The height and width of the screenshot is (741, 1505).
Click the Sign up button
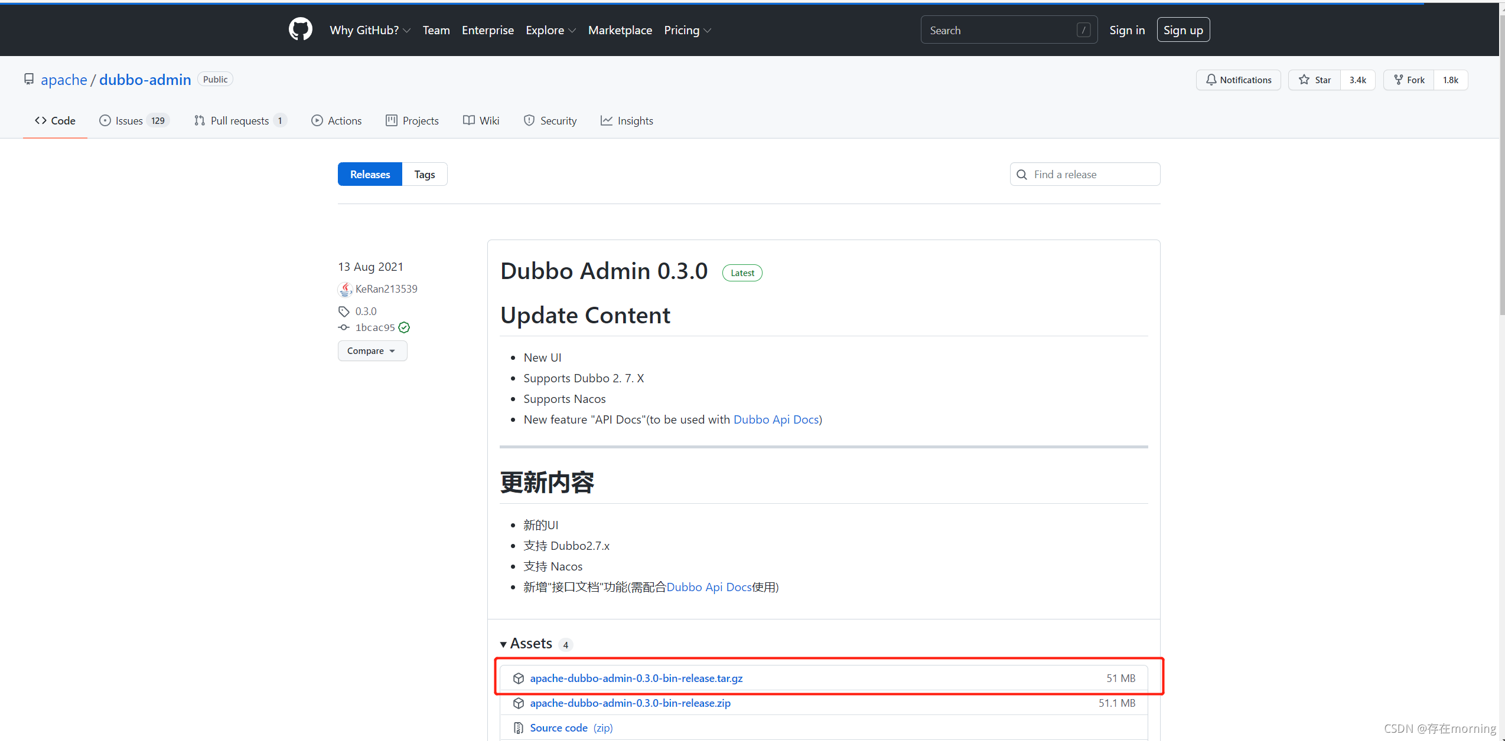coord(1182,30)
